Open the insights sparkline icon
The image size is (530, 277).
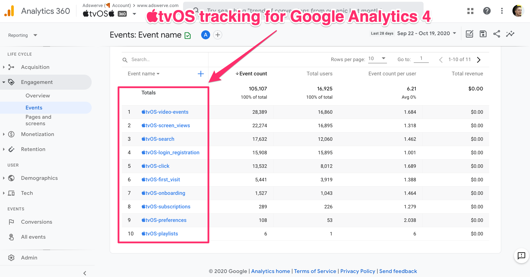510,34
